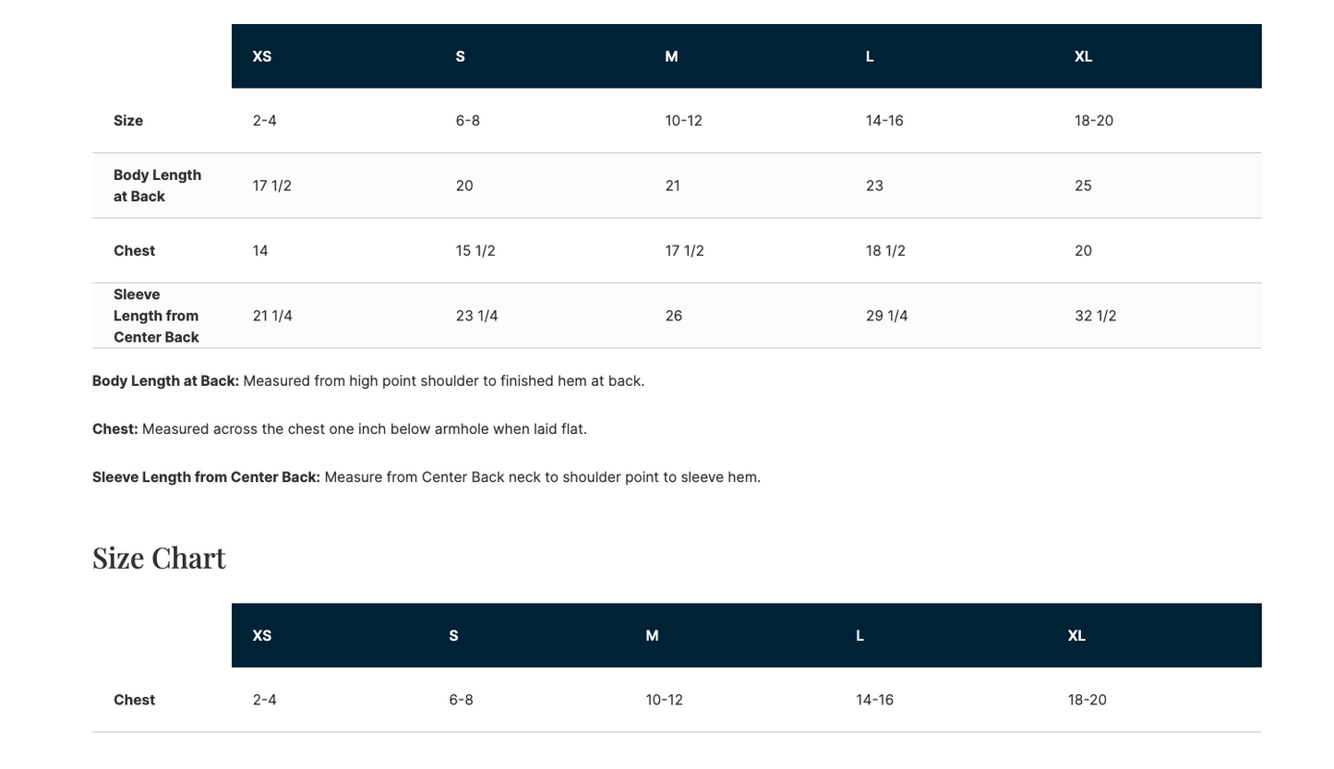Select the "Body Length at Back" row label
1334x769 pixels.
pyautogui.click(x=157, y=186)
